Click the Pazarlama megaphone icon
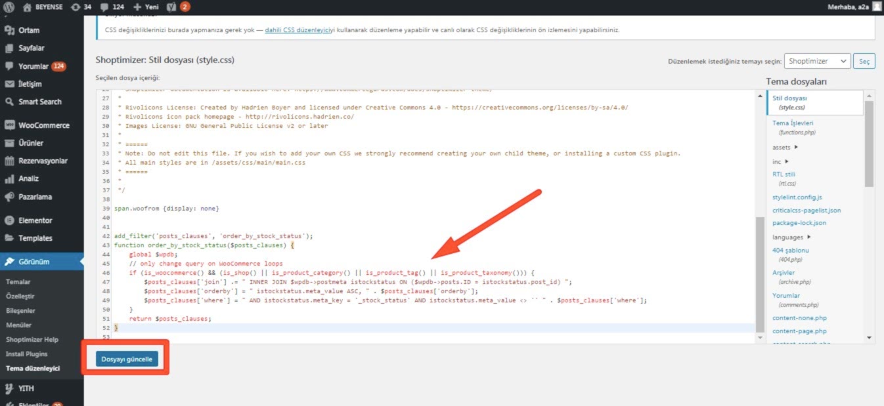884x406 pixels. [x=10, y=197]
